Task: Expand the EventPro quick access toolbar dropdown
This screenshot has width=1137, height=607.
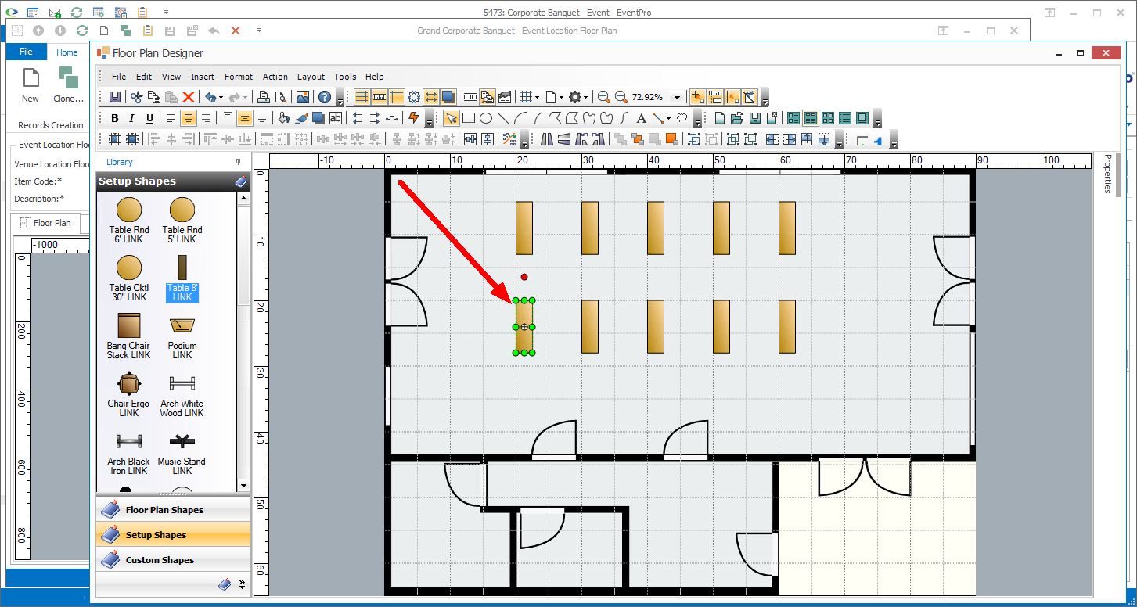Action: pos(167,13)
